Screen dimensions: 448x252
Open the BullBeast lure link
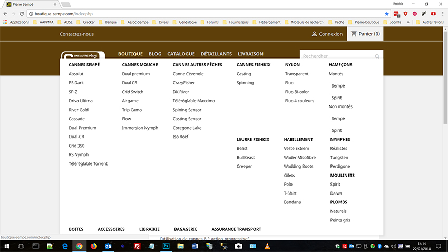pyautogui.click(x=246, y=158)
